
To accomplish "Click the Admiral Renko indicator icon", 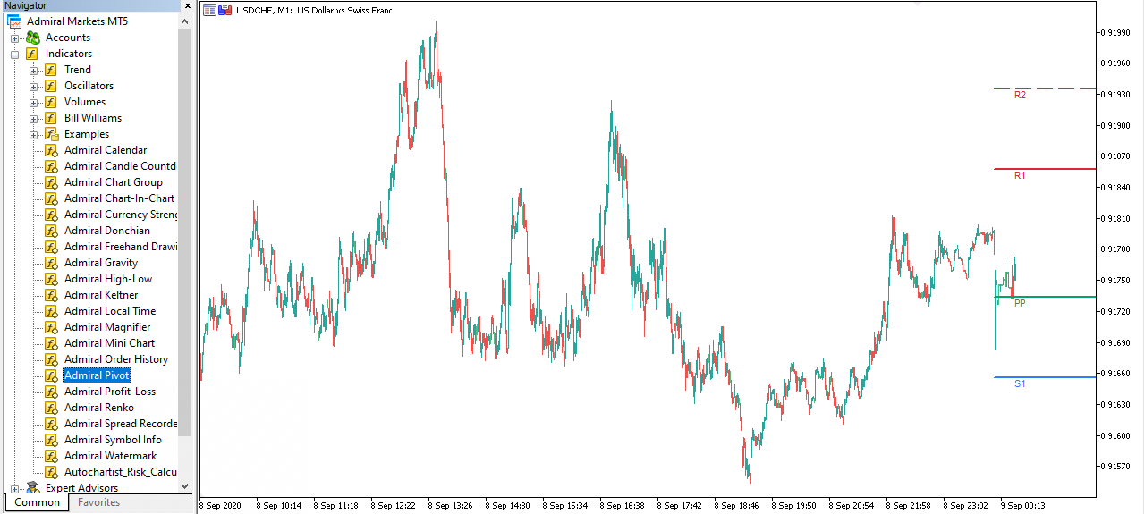I will pyautogui.click(x=52, y=408).
